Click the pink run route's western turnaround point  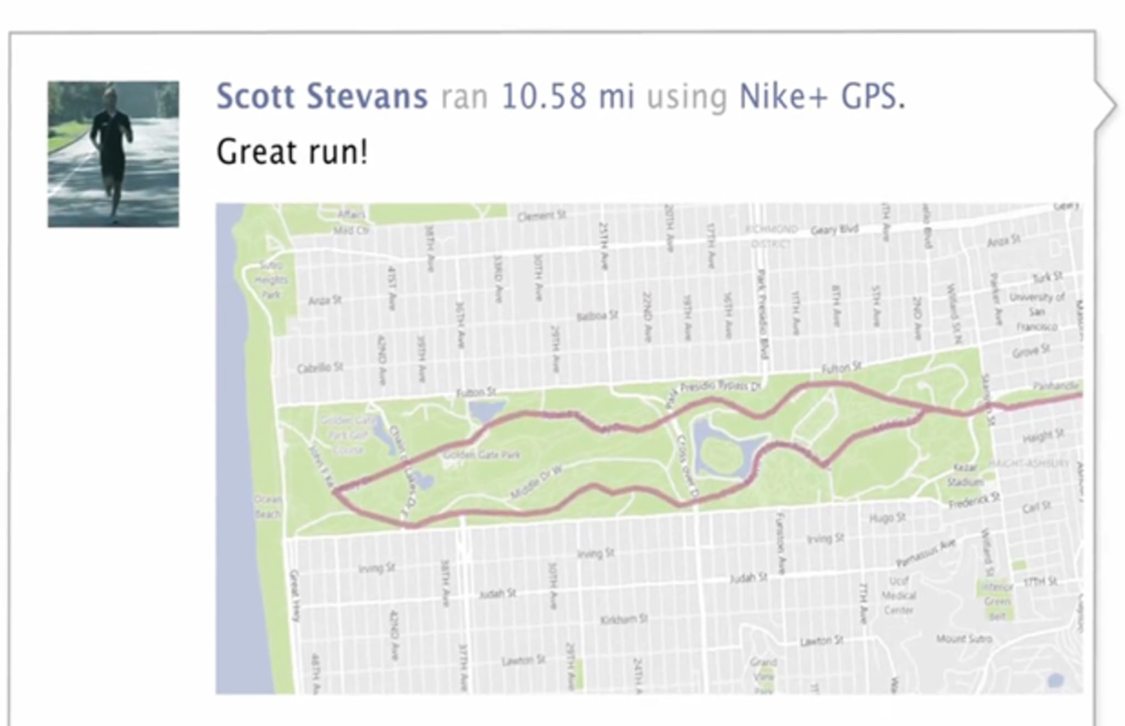coord(335,491)
